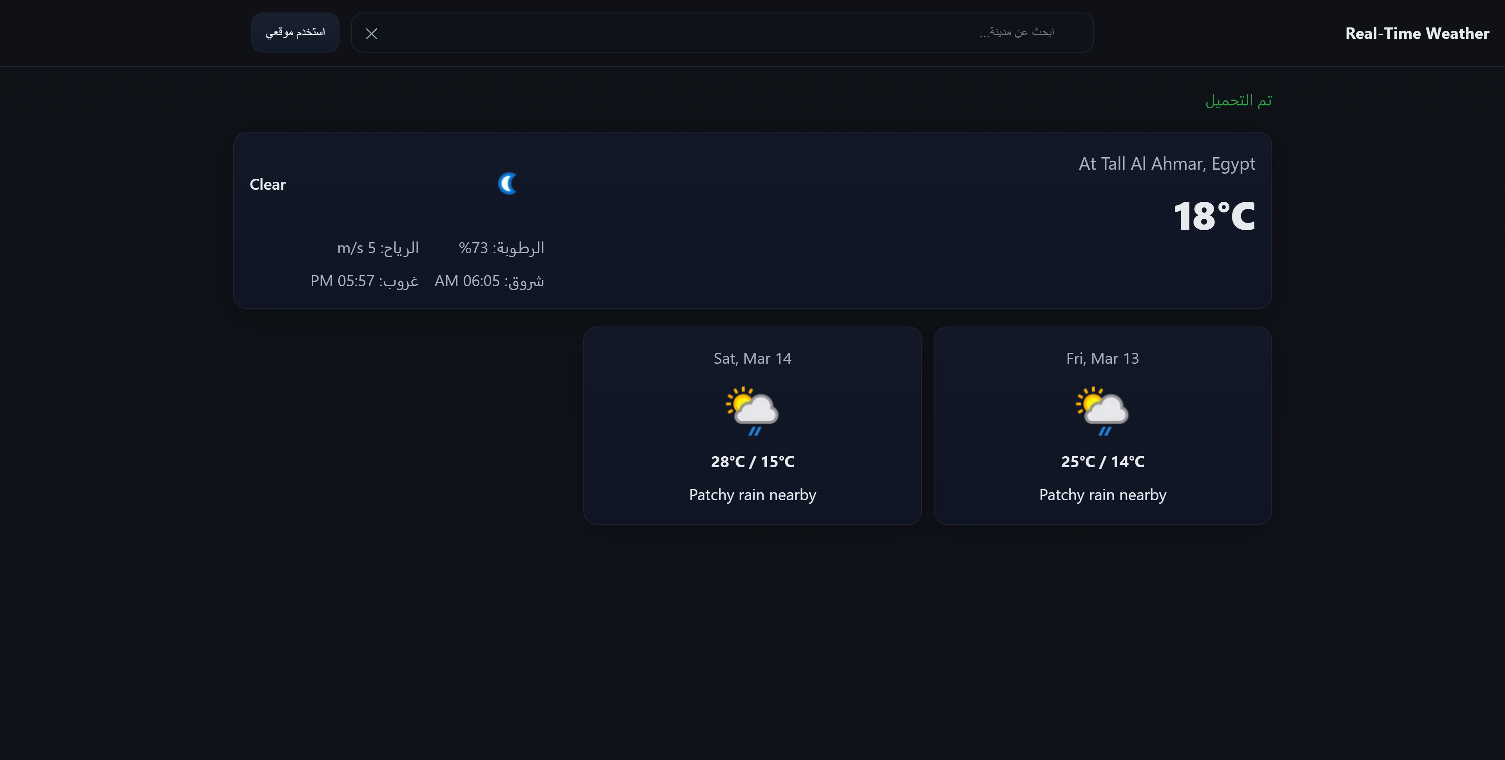Click the Clear condition label
The width and height of the screenshot is (1505, 760).
click(268, 184)
